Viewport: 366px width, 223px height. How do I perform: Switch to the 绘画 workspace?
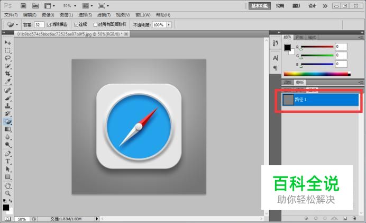[x=280, y=6]
